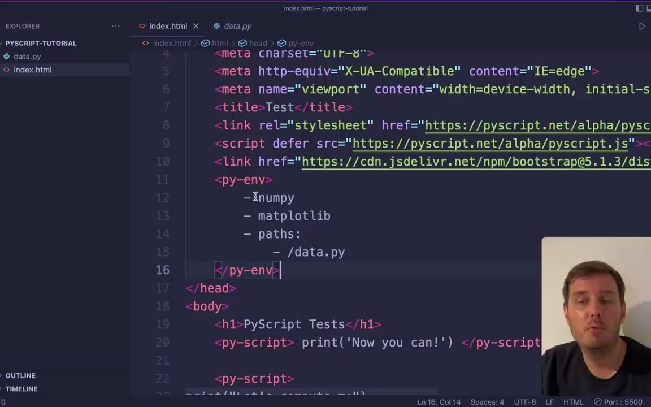Click Ln 16, Col 14 to open go-to-line

tap(439, 402)
